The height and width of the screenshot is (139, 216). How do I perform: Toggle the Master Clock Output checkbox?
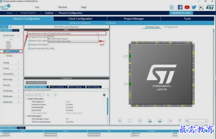pos(29,41)
